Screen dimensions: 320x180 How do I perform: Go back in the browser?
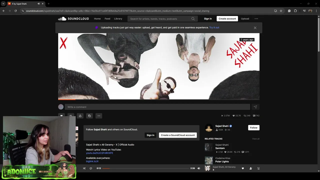click(x=3, y=11)
